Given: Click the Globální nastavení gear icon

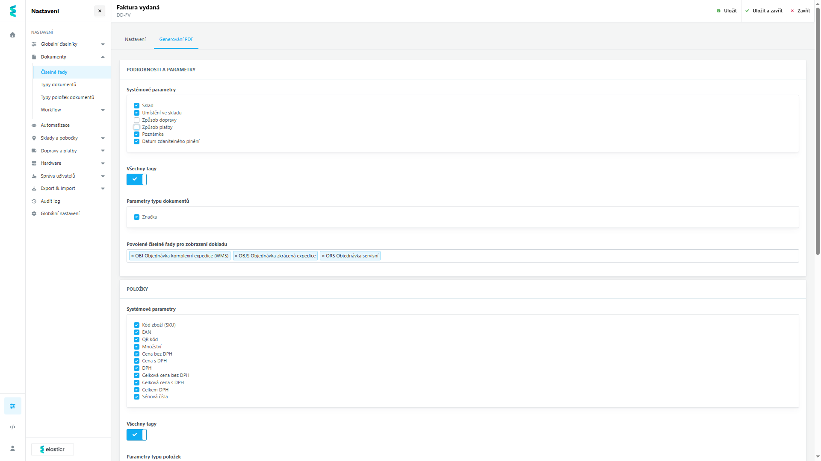Looking at the screenshot, I should coord(34,213).
